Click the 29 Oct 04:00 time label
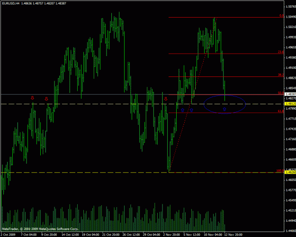 (x=152, y=235)
